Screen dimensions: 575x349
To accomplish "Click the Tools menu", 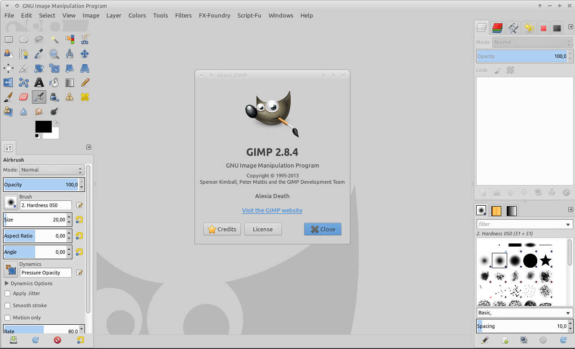I will tap(160, 15).
